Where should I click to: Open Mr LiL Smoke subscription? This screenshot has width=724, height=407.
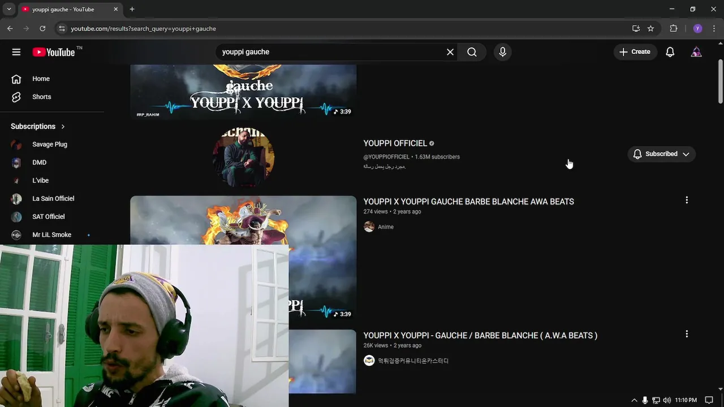pyautogui.click(x=52, y=235)
